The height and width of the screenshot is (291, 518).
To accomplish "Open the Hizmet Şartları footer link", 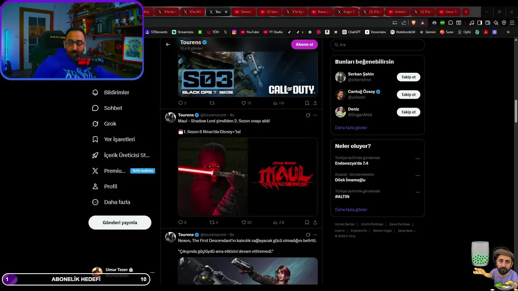I will [x=345, y=224].
